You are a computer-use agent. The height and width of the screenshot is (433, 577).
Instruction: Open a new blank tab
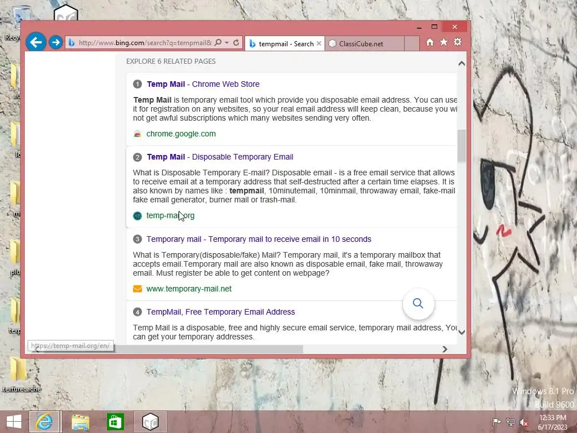pyautogui.click(x=412, y=43)
